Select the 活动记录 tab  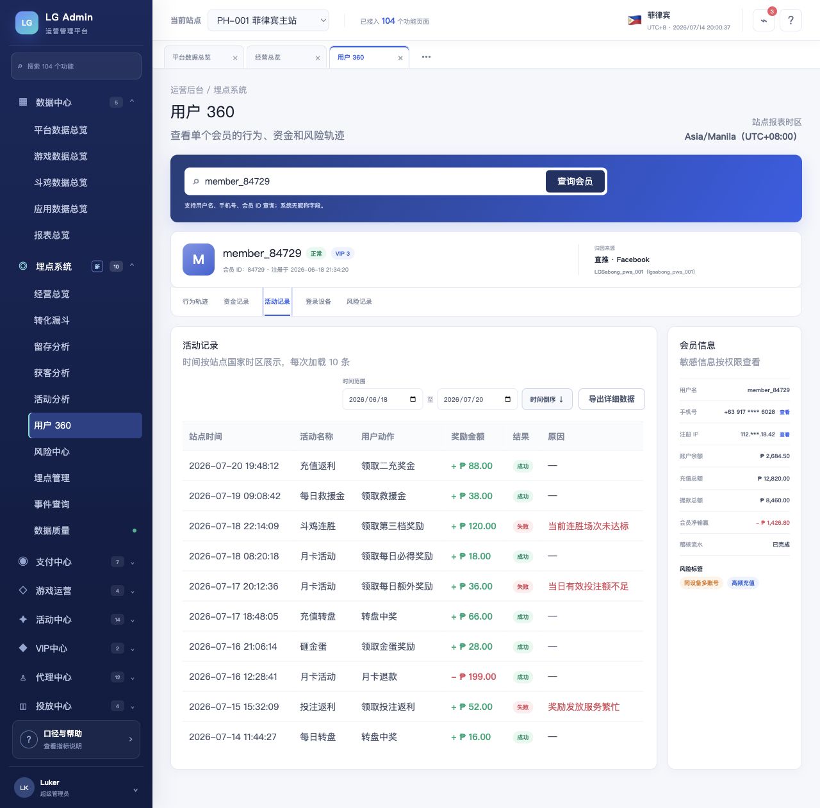point(277,301)
